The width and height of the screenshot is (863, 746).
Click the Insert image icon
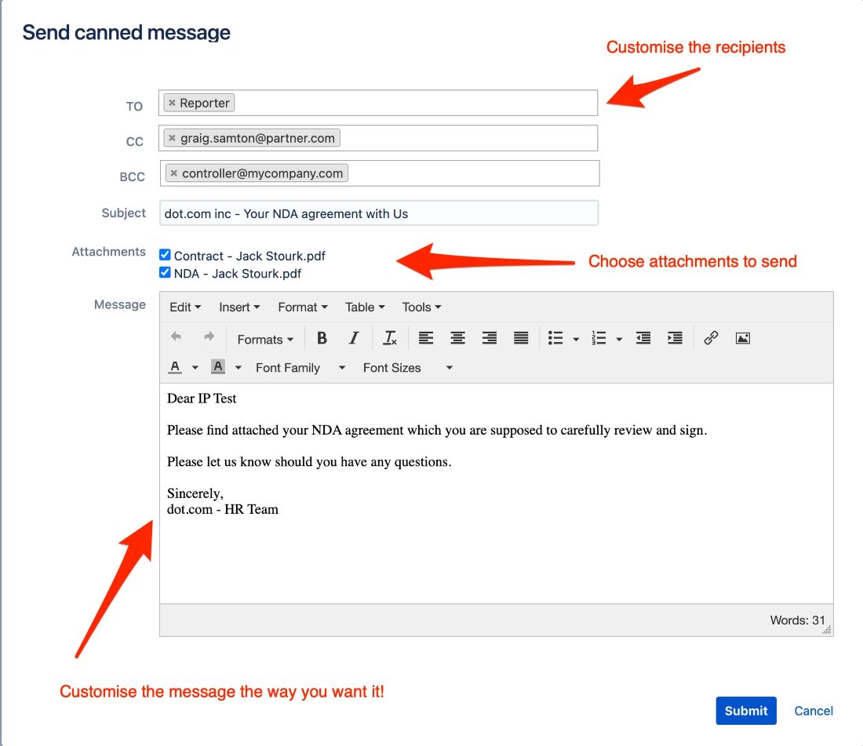pos(743,338)
